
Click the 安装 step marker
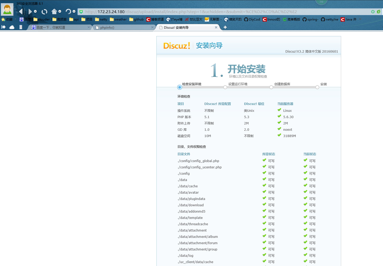tap(317, 87)
